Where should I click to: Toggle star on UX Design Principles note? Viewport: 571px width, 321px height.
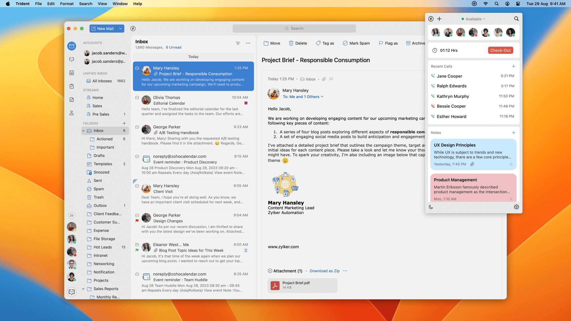(511, 164)
